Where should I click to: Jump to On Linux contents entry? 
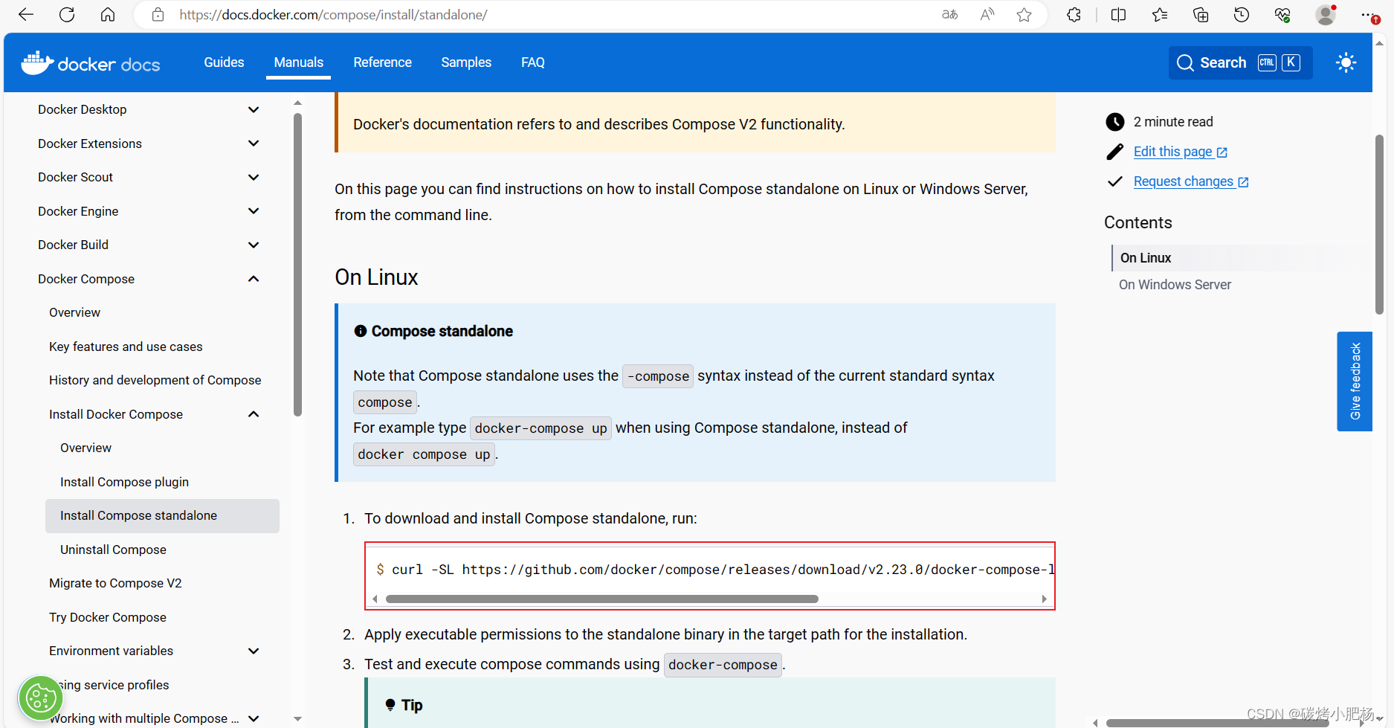(1146, 258)
